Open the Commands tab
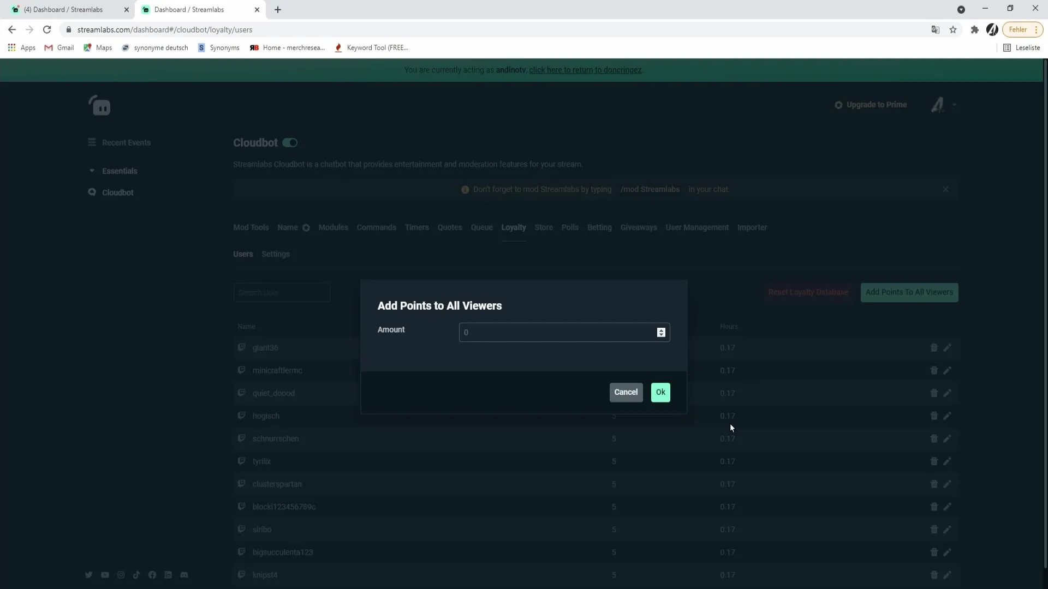The height and width of the screenshot is (589, 1048). pos(376,227)
